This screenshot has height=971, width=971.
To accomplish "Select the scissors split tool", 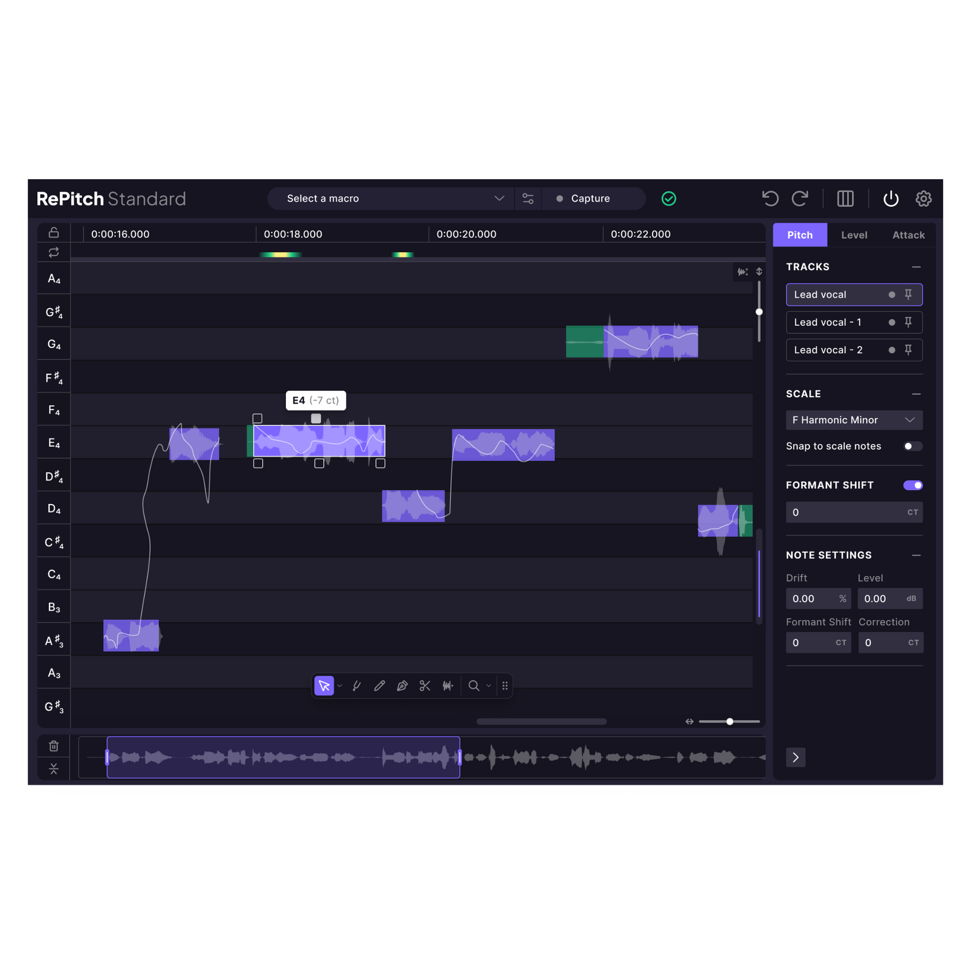I will click(425, 686).
